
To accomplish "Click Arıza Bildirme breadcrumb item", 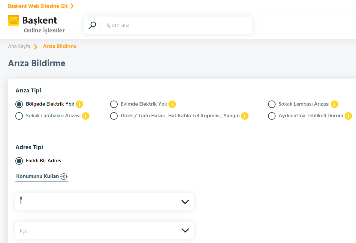I will [60, 46].
